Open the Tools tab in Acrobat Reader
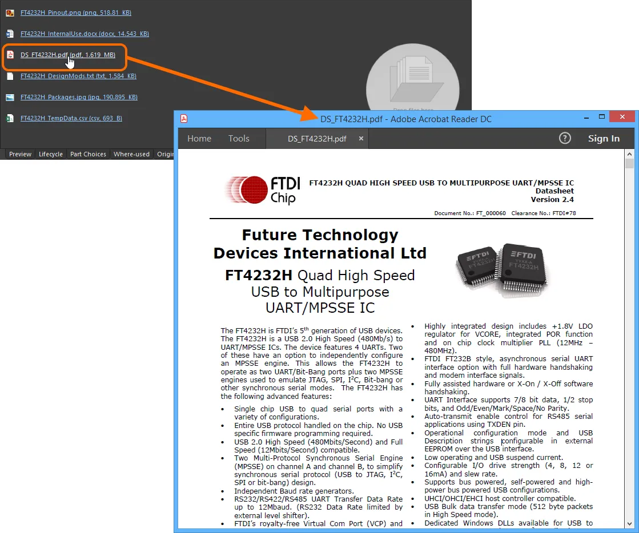The height and width of the screenshot is (533, 639). pos(239,138)
